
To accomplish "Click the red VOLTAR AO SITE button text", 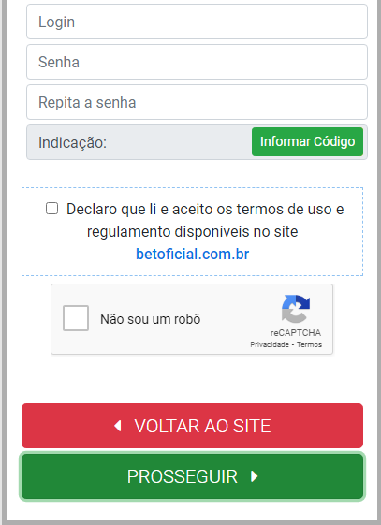I will 202,426.
